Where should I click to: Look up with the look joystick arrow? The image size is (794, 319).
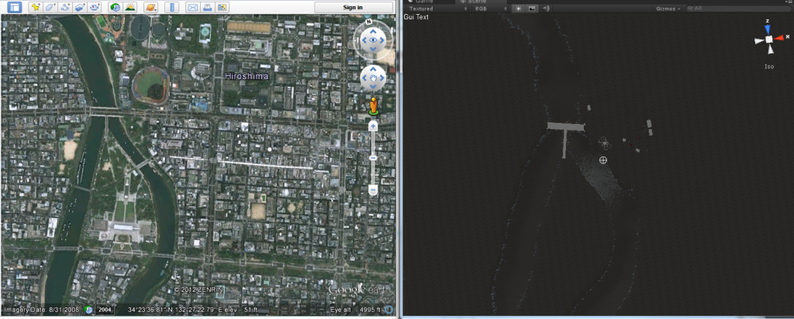373,30
